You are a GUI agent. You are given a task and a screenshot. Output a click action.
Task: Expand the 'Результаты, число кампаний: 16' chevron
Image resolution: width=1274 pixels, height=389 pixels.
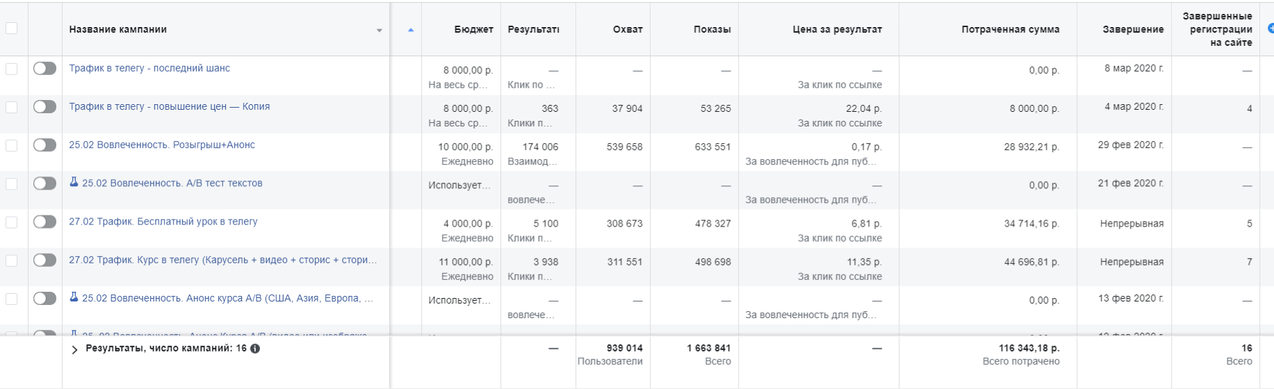[x=74, y=349]
